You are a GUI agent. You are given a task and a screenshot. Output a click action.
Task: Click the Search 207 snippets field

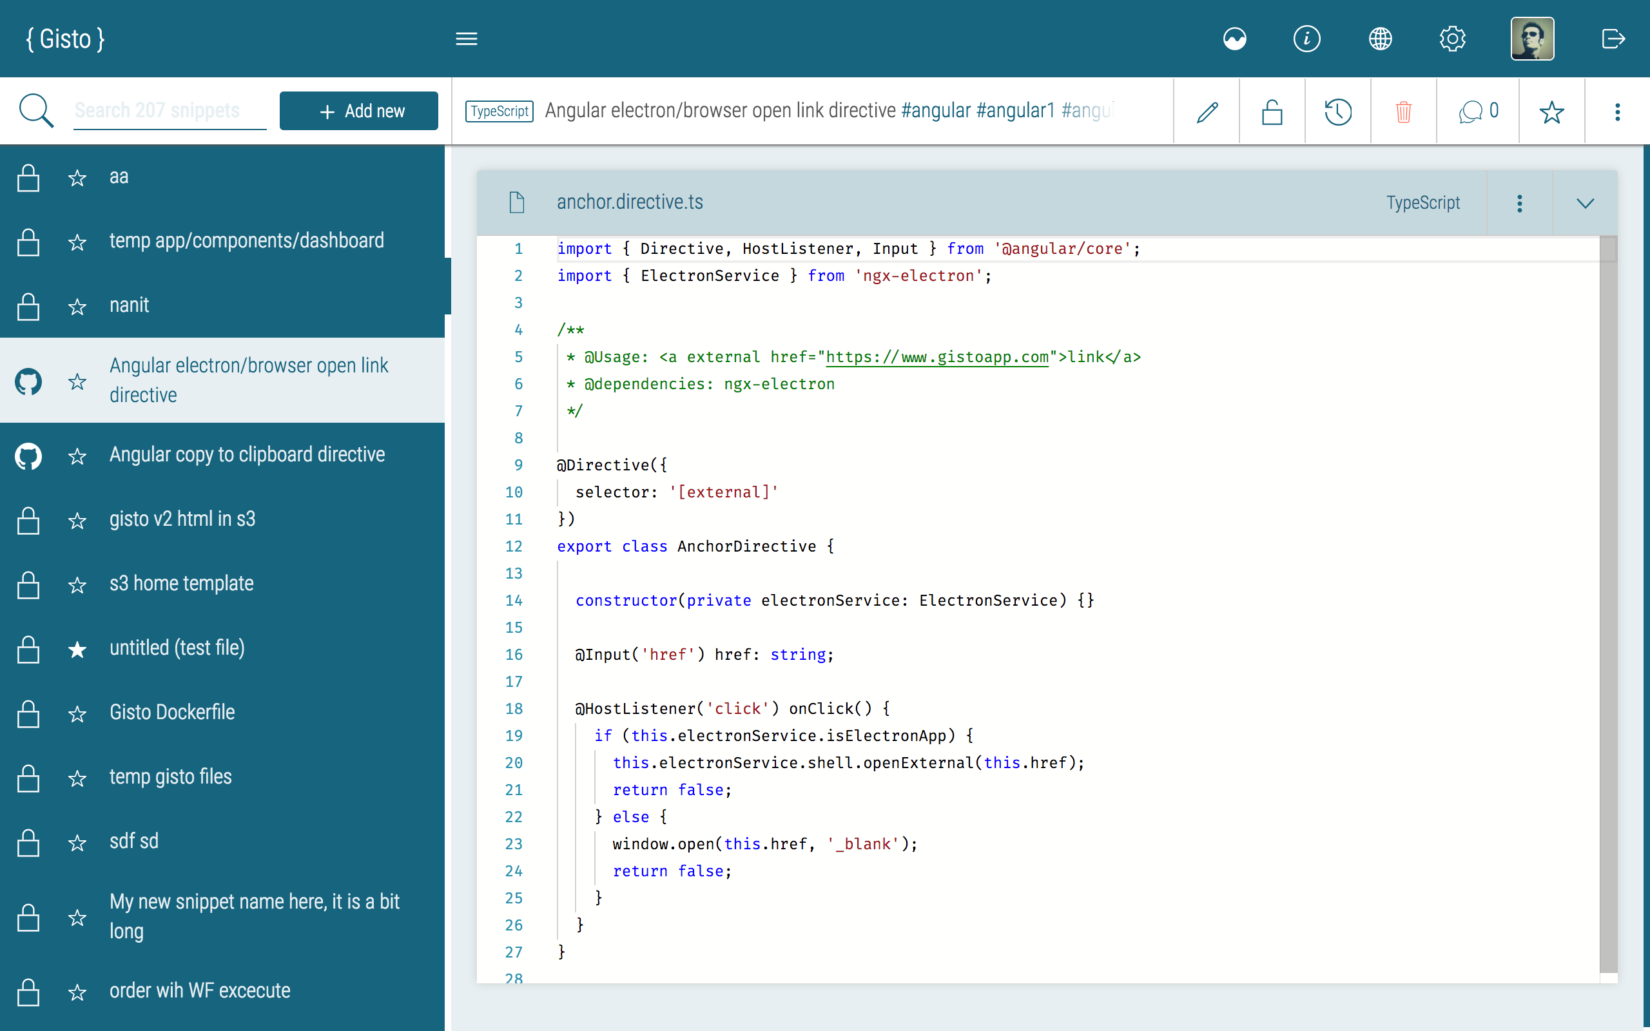pos(169,110)
